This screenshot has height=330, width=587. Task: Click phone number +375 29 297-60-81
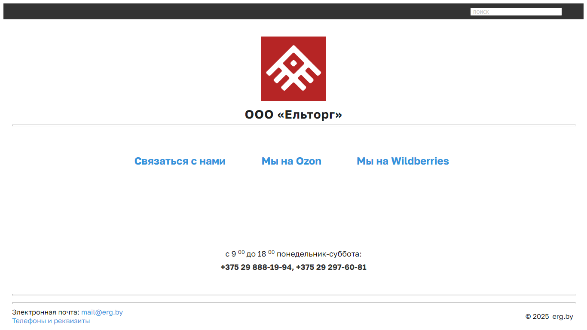point(331,267)
